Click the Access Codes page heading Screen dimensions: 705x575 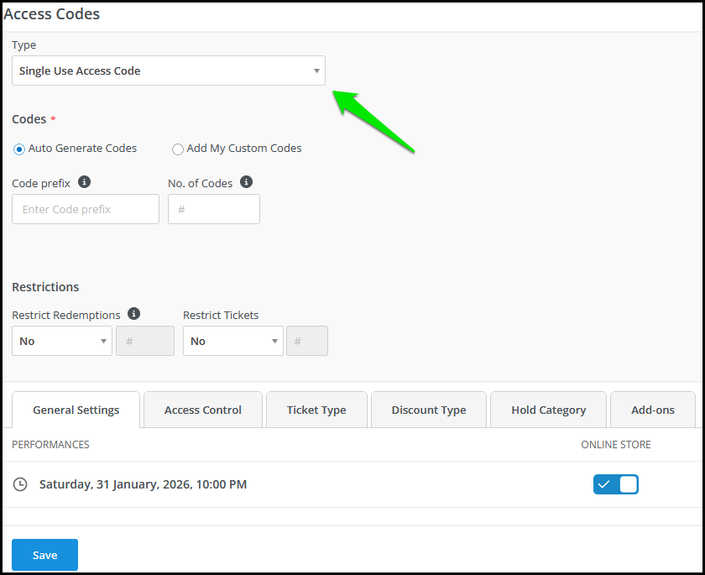point(52,14)
